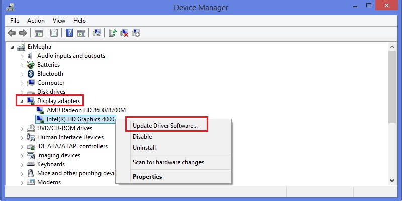Click the Audio inputs and outputs speaker icon
The image size is (402, 201).
[x=31, y=56]
